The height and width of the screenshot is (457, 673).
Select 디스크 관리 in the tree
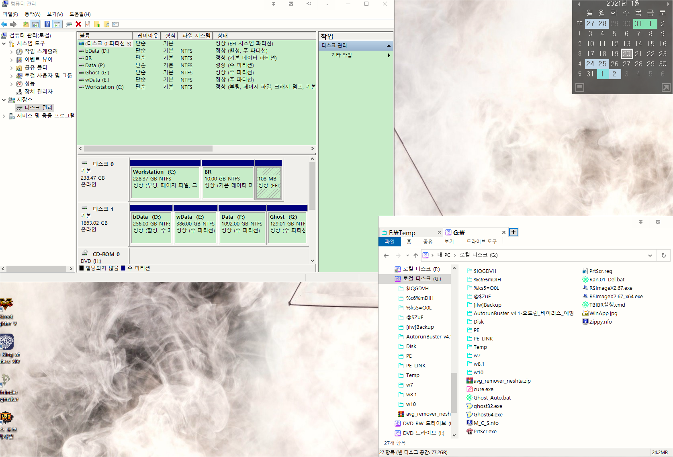39,108
